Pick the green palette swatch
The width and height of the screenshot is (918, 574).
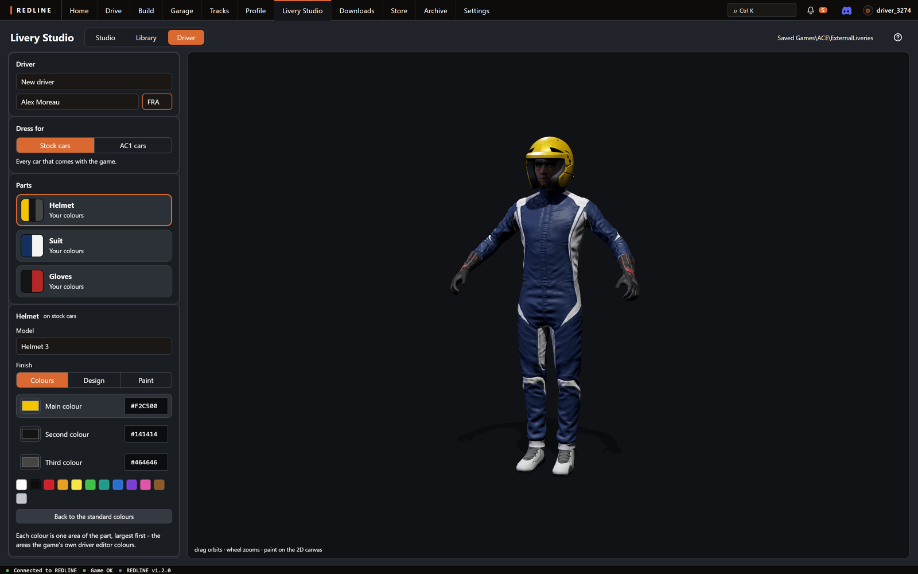[91, 485]
